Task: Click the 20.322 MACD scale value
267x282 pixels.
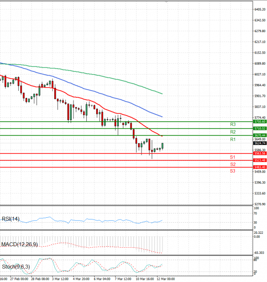Action: click(259, 233)
